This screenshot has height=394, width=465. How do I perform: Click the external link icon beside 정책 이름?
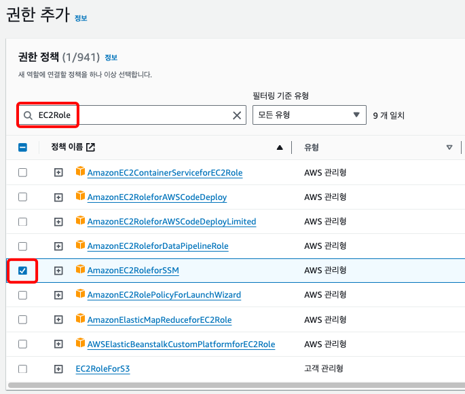[90, 147]
